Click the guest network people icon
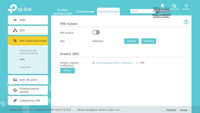200x113 pixels. click(x=15, y=80)
